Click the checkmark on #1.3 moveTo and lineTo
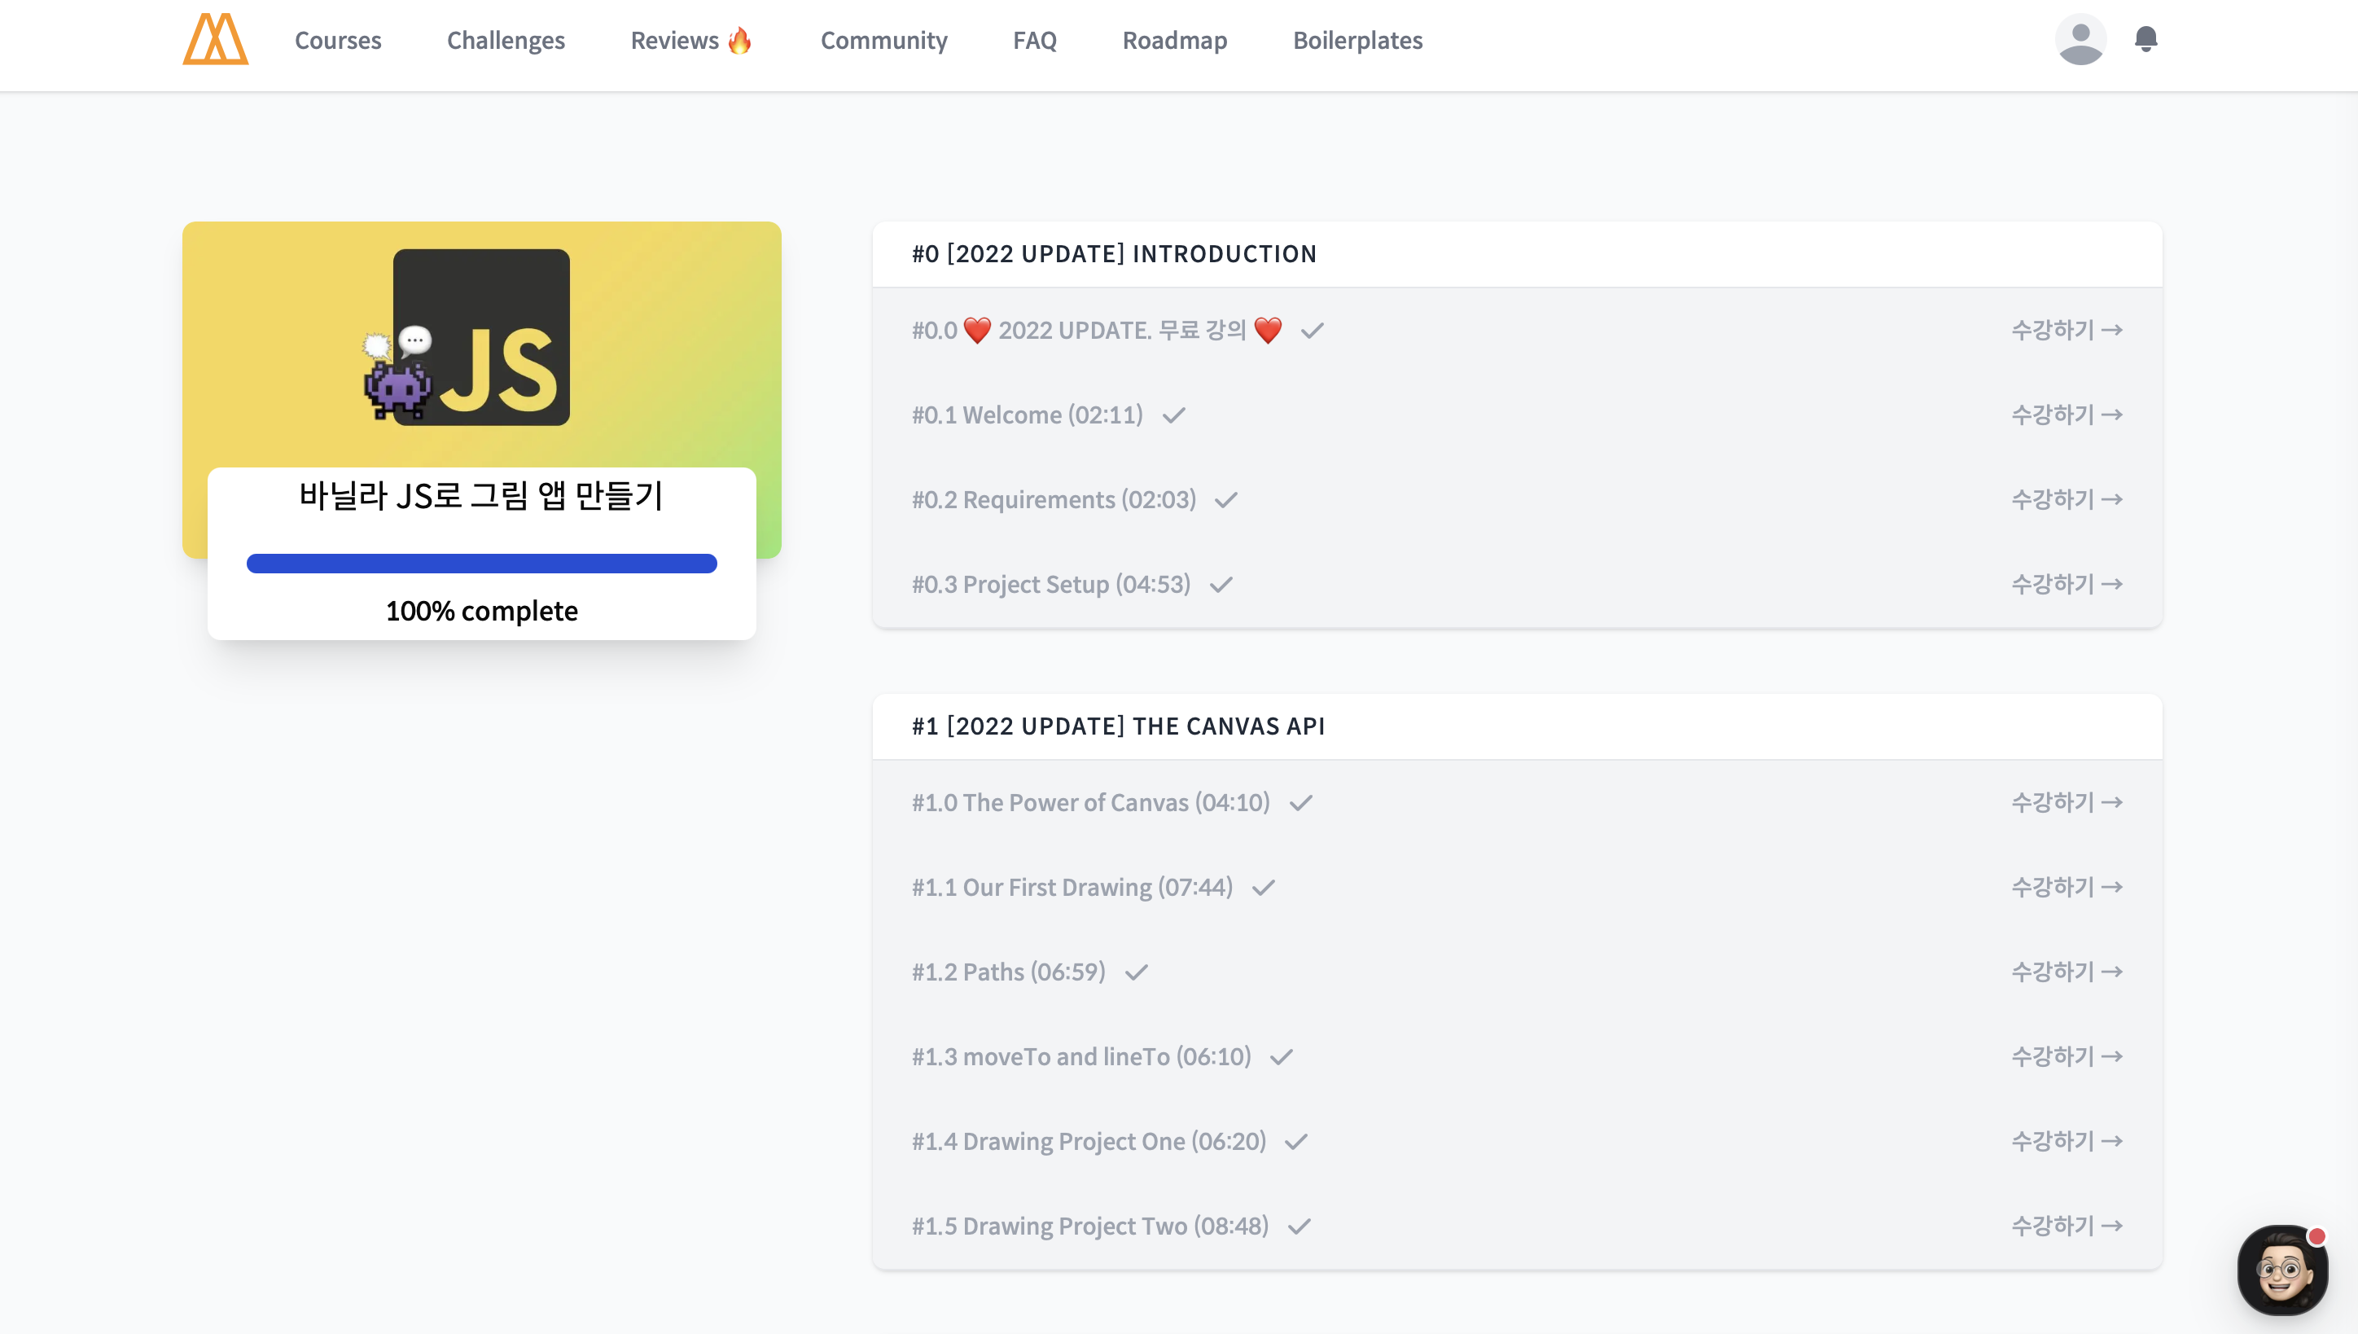2358x1334 pixels. [x=1281, y=1056]
